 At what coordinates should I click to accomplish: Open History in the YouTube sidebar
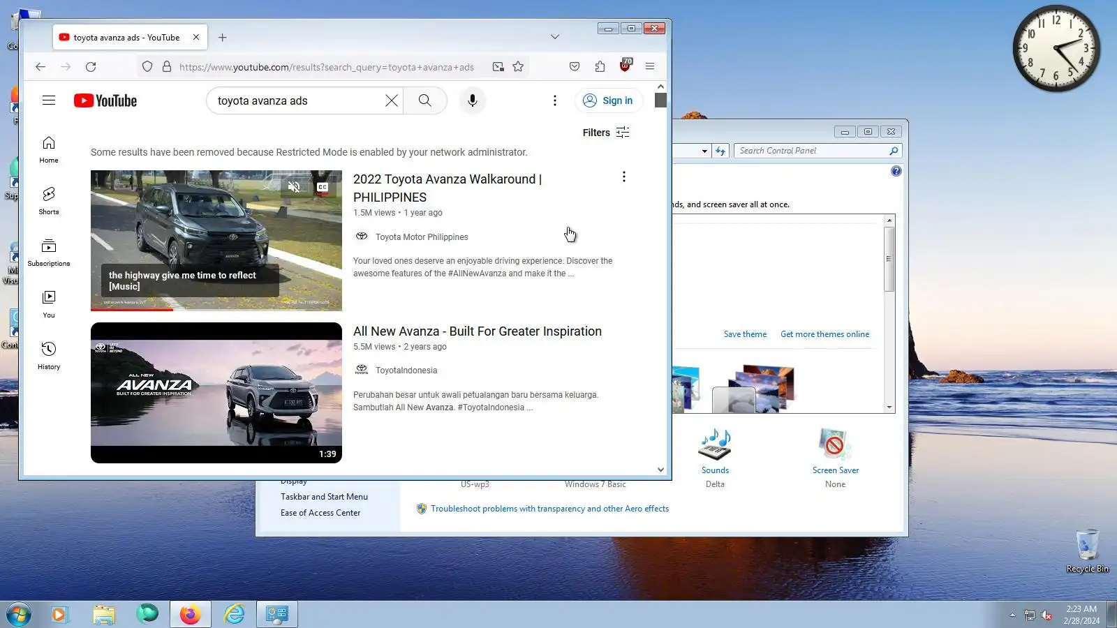(49, 356)
